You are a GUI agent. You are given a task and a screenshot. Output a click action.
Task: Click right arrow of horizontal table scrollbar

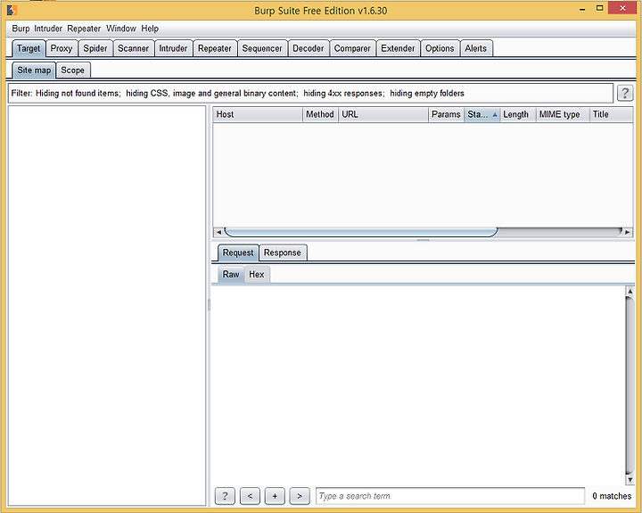(x=627, y=232)
